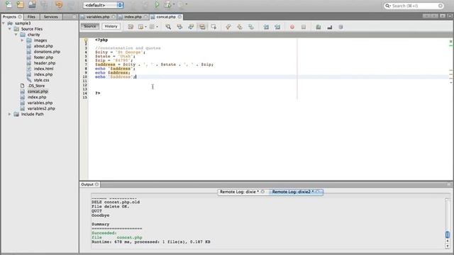Run the project with green play icon
454x255 pixels.
157,4
